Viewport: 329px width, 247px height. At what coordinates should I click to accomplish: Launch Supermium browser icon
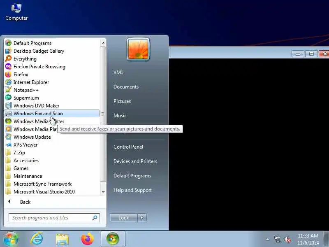click(x=8, y=98)
